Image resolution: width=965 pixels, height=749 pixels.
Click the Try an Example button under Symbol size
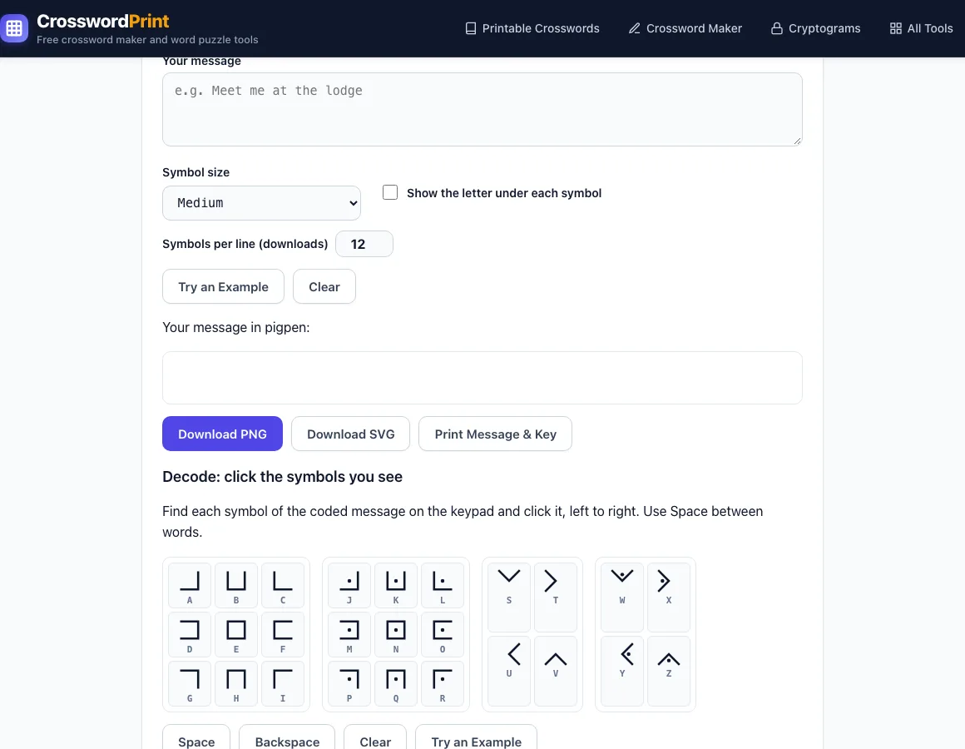point(224,287)
